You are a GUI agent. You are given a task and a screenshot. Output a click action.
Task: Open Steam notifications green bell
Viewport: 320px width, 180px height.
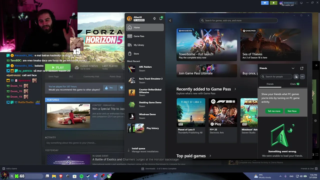point(273,3)
